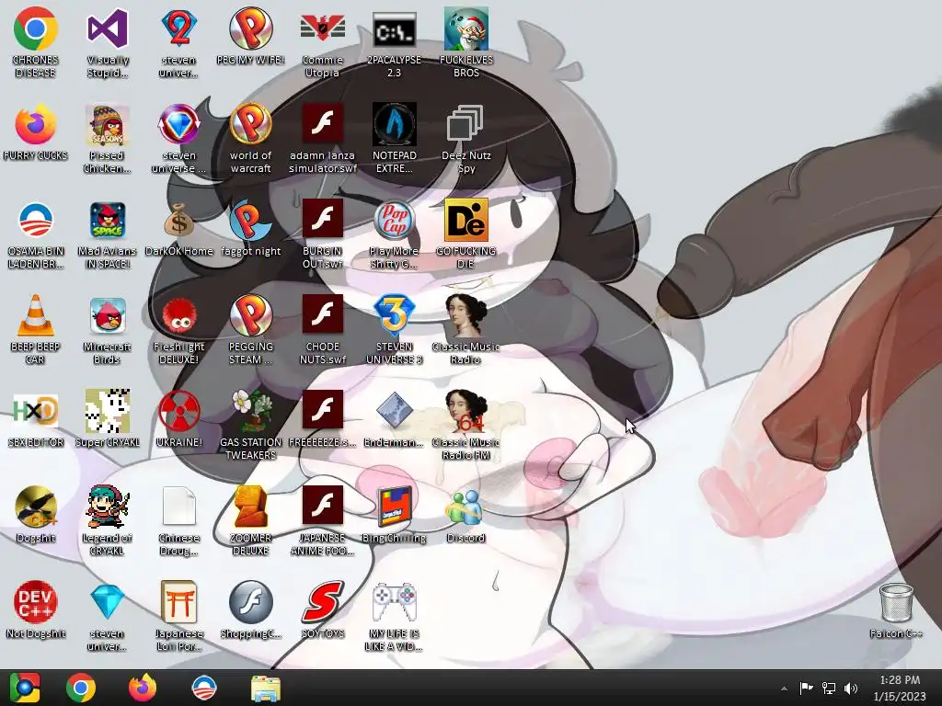942x706 pixels.
Task: Open Firefox from the taskbar
Action: [143, 688]
